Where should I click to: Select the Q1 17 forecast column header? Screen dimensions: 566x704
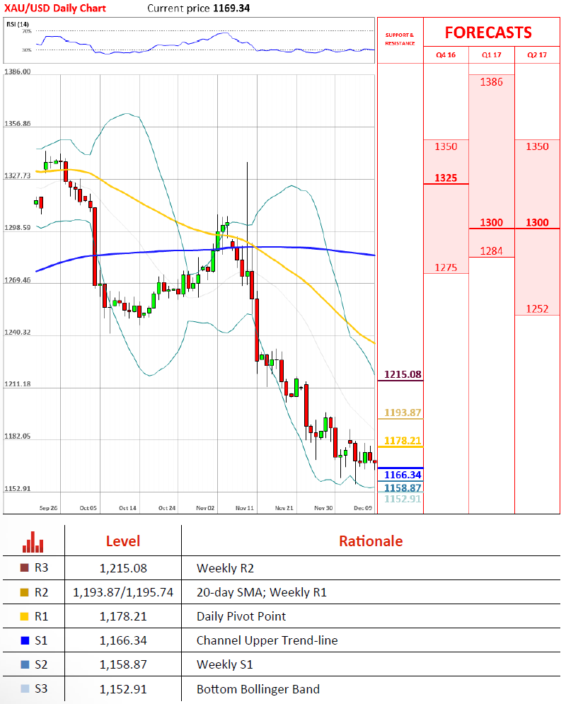(x=492, y=54)
